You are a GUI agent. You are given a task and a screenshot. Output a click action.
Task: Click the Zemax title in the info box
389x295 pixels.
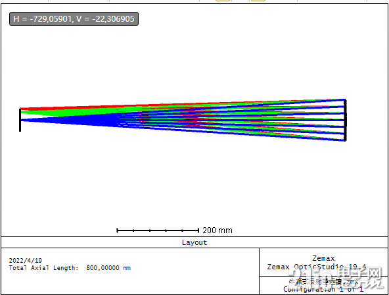pyautogui.click(x=323, y=258)
